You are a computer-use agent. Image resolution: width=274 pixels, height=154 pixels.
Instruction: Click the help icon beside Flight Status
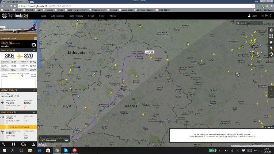coord(14,50)
